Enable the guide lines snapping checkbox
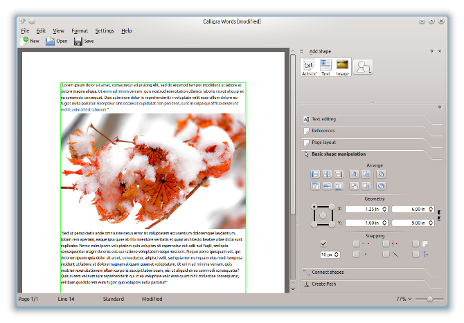Image resolution: width=464 pixels, height=323 pixels. [416, 254]
